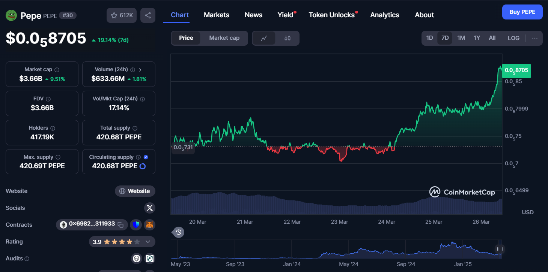Click the Total supply info icon
The height and width of the screenshot is (272, 548).
tap(135, 128)
